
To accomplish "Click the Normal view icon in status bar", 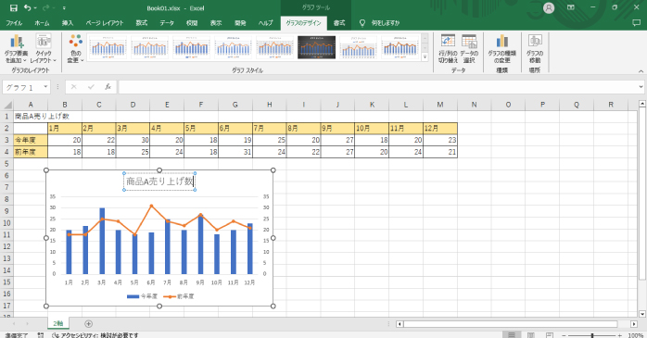I will point(512,335).
